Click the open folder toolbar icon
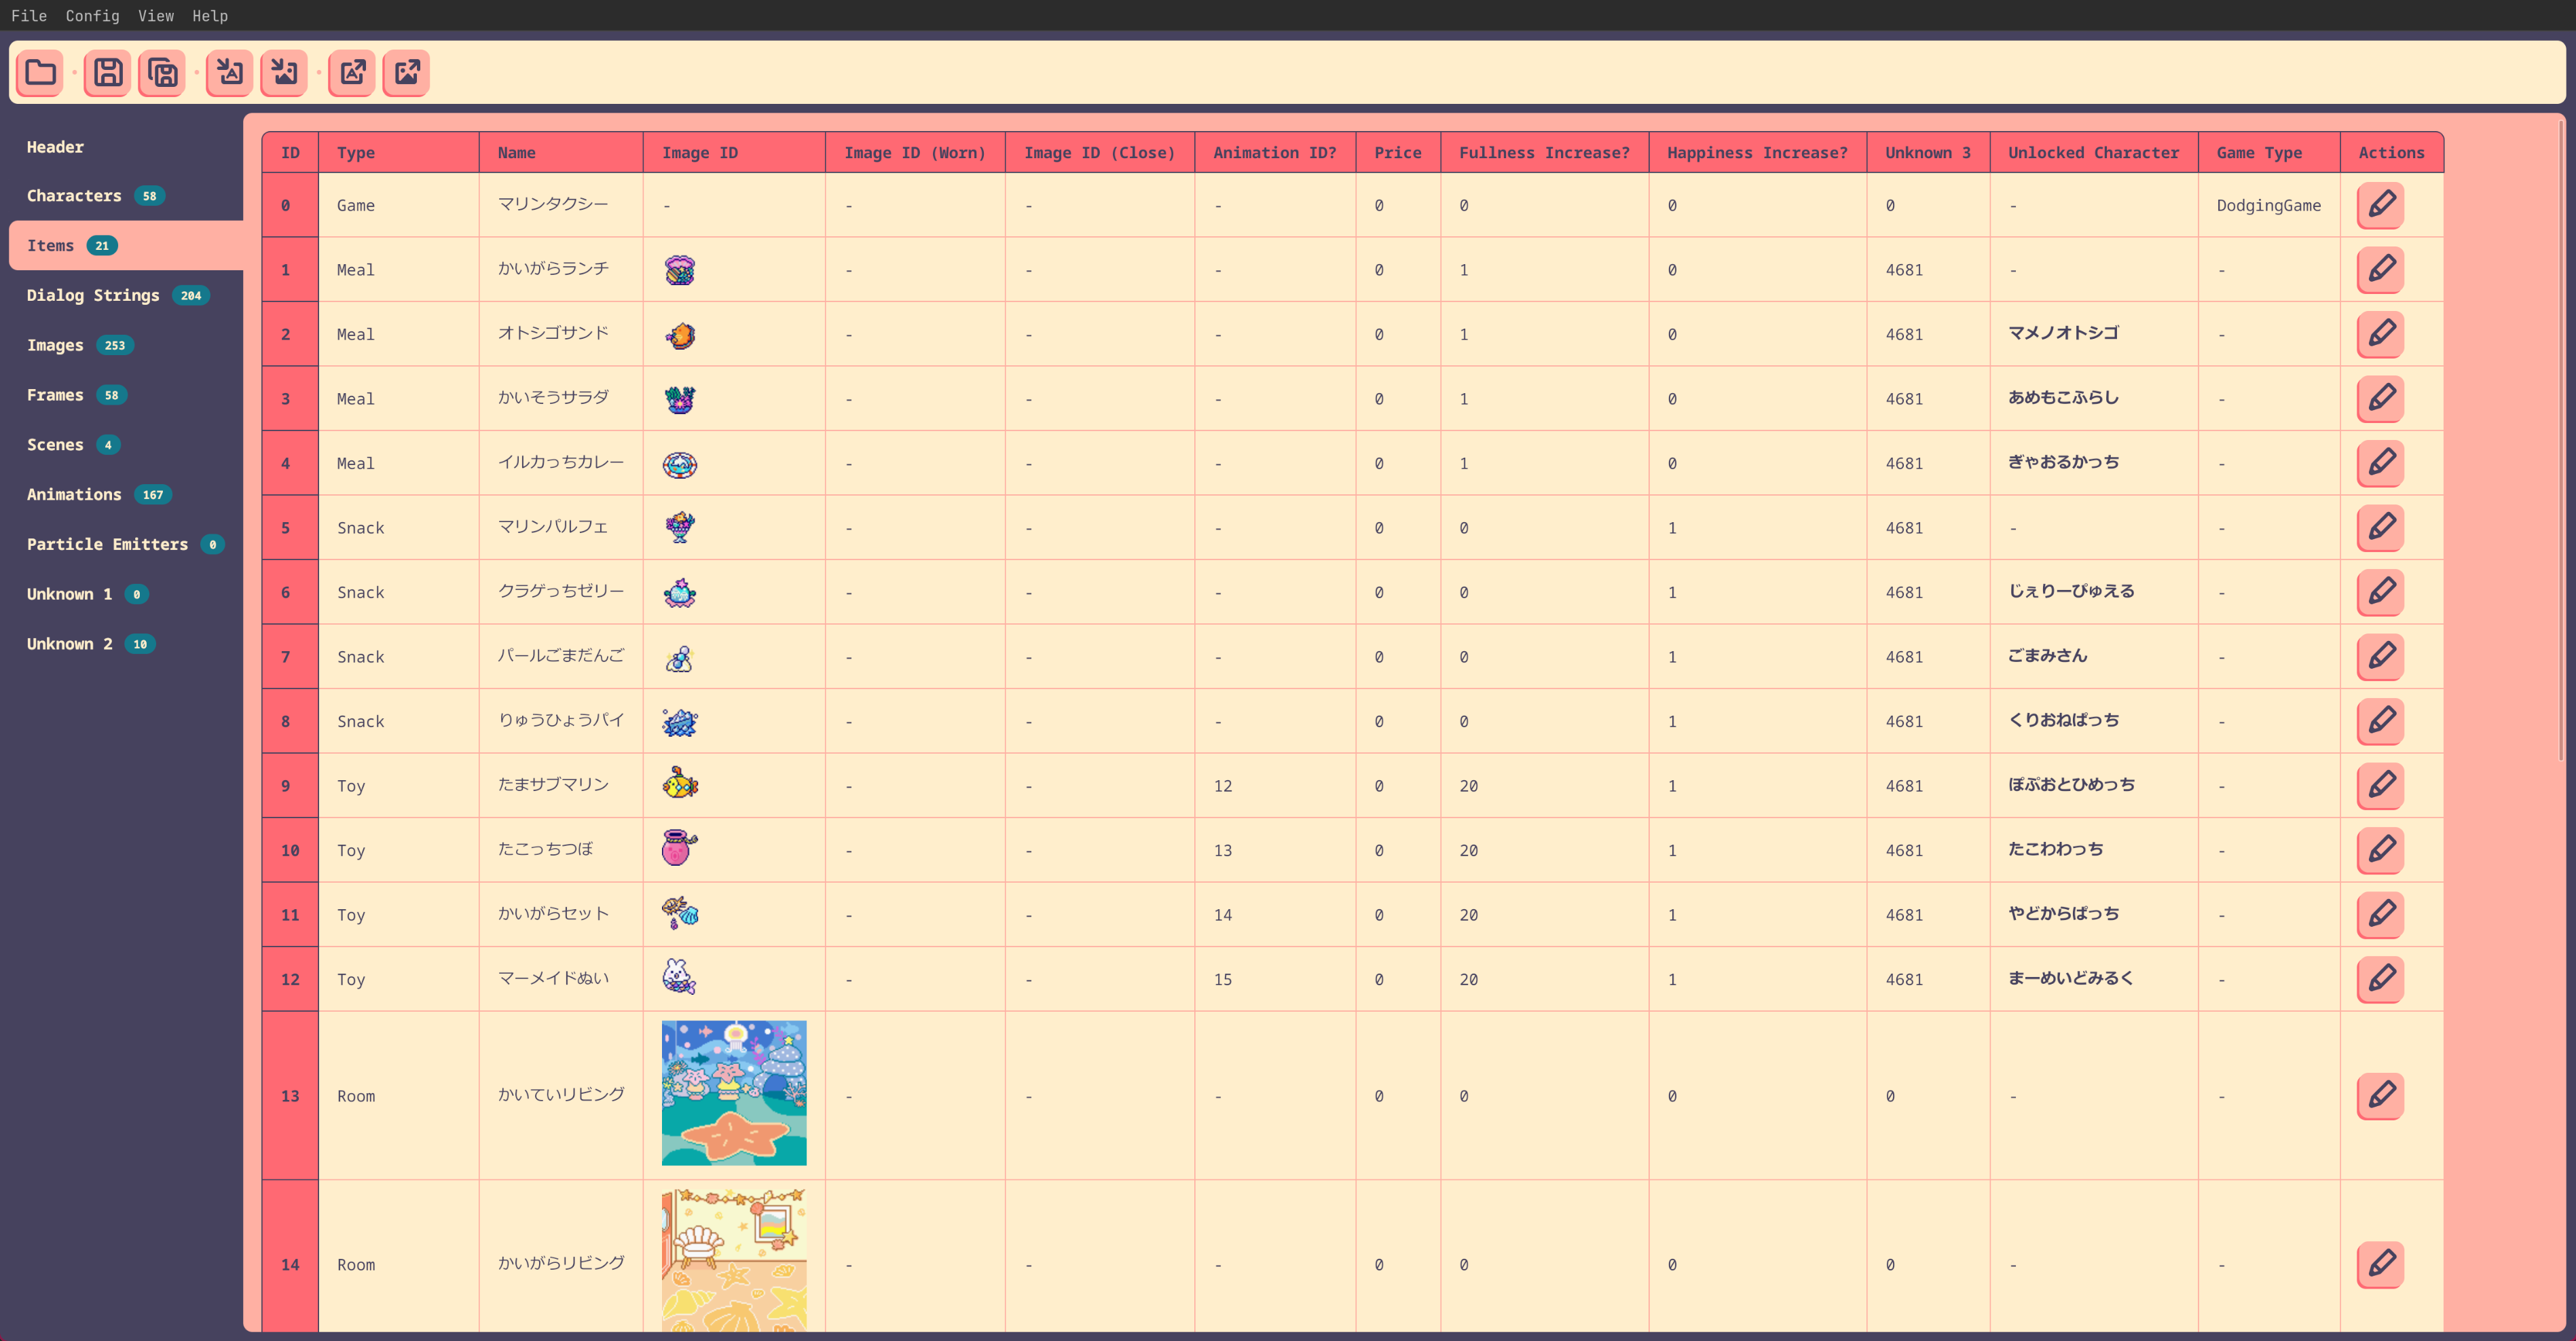This screenshot has width=2576, height=1341. click(40, 73)
